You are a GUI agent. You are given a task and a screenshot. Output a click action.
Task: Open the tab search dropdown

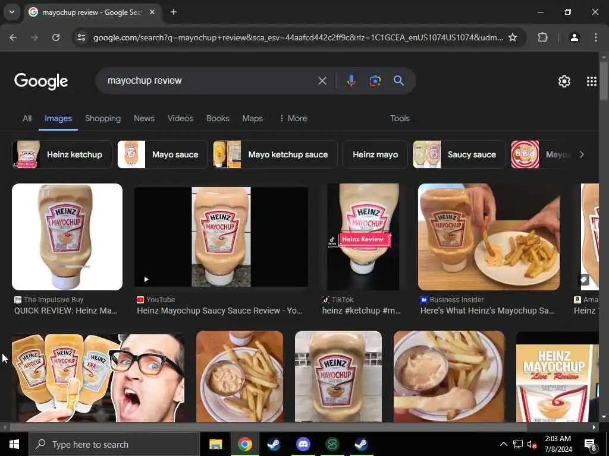pos(12,12)
